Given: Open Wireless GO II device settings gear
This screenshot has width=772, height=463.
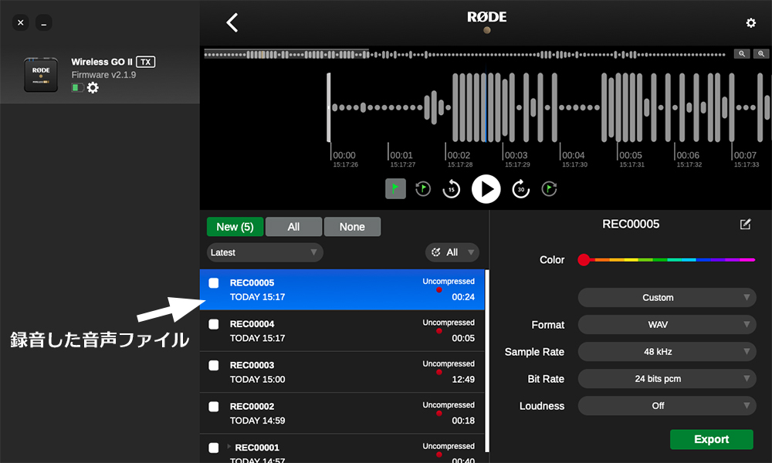Looking at the screenshot, I should 93,87.
